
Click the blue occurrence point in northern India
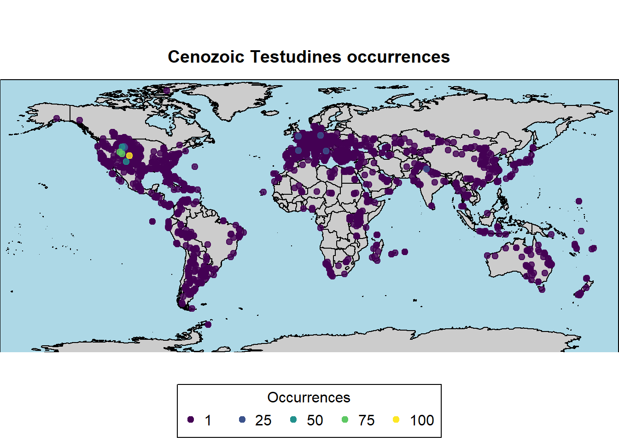pyautogui.click(x=426, y=169)
